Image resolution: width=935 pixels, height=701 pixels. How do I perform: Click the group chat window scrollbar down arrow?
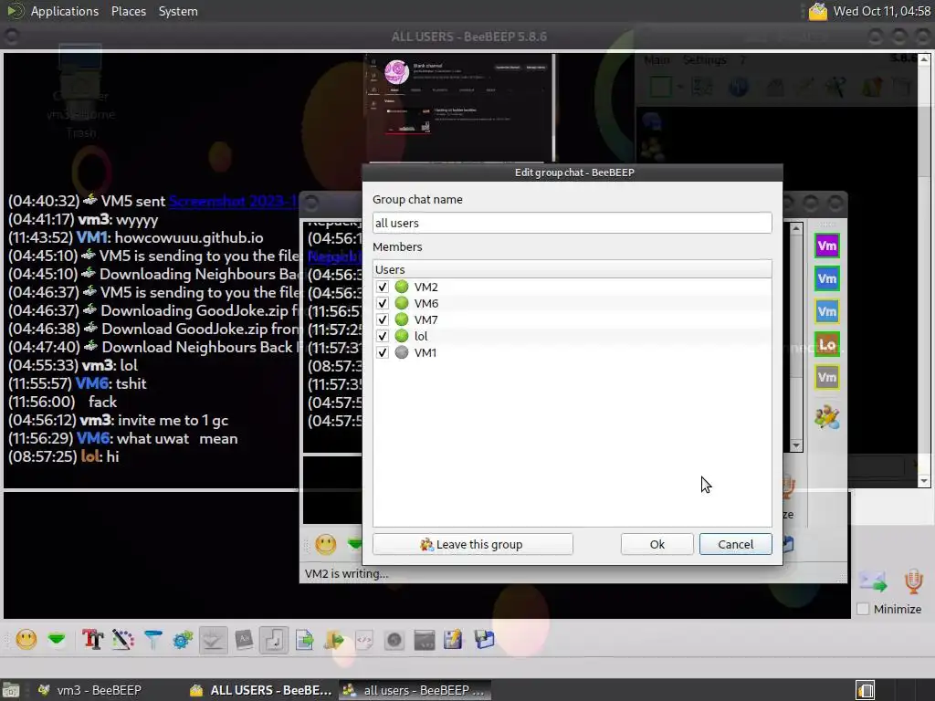pos(796,445)
